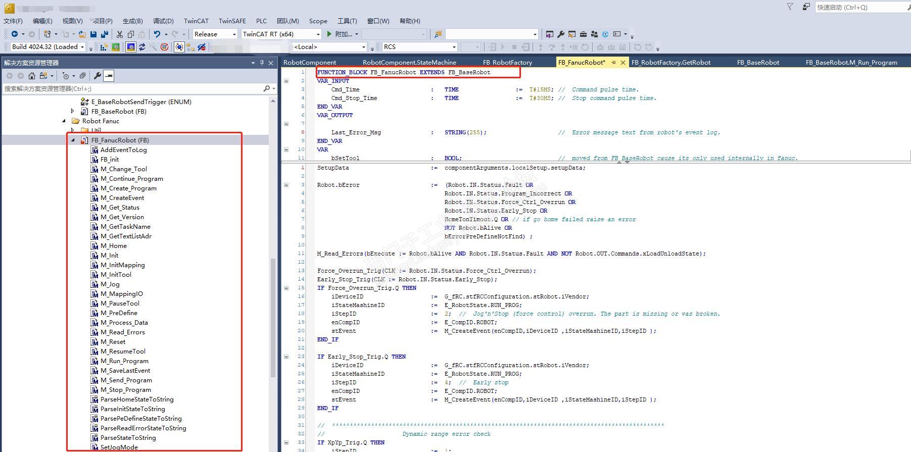Screen dimensions: 911x452
Task: Click the green Attach start button
Action: click(329, 34)
